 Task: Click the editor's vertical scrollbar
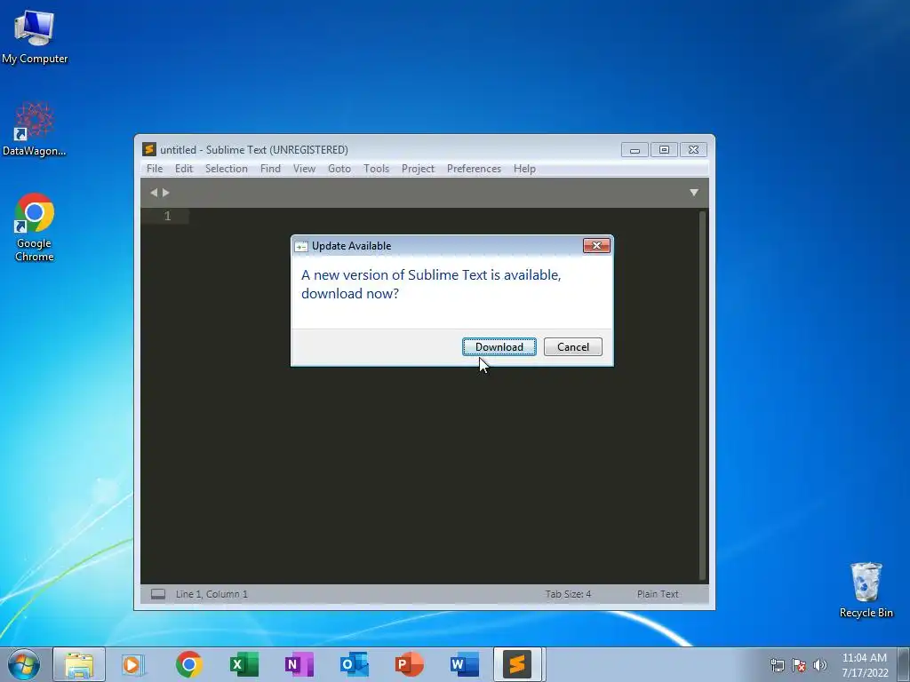[703, 395]
